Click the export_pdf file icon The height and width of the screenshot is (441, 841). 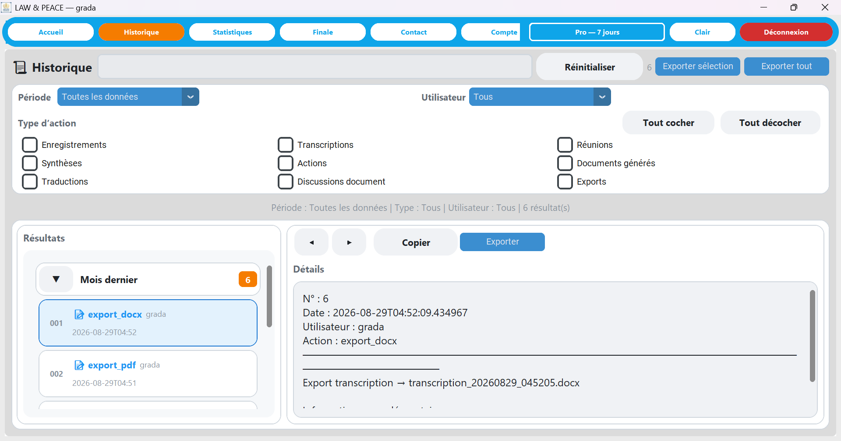(79, 365)
